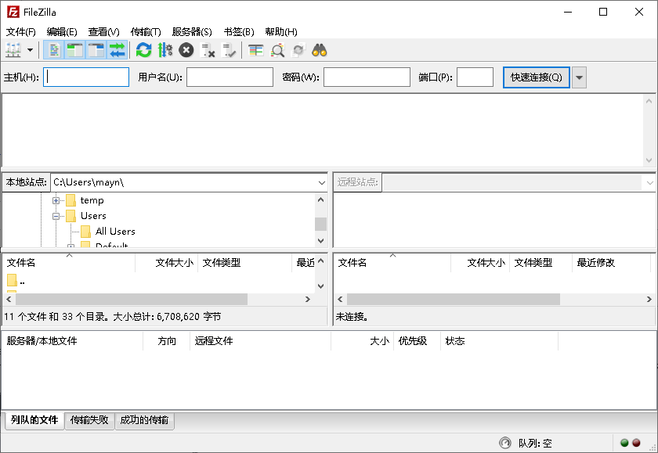This screenshot has width=658, height=453.
Task: Sort local list by 文件类型
Action: coord(244,263)
